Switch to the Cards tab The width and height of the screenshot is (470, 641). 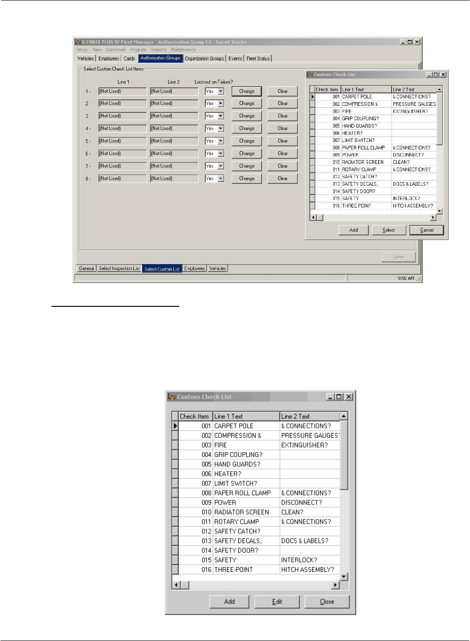pyautogui.click(x=129, y=58)
